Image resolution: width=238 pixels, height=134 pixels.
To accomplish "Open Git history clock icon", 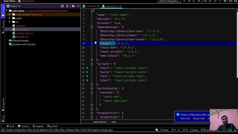I will coord(220,1).
